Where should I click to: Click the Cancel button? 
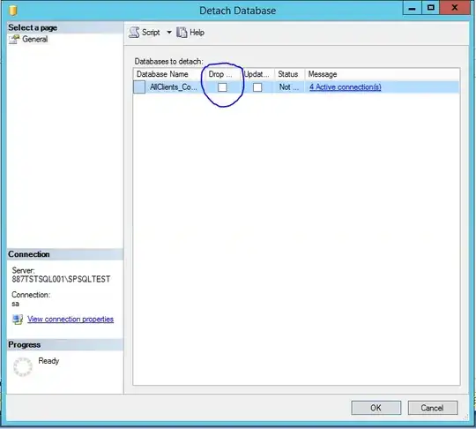pyautogui.click(x=432, y=408)
